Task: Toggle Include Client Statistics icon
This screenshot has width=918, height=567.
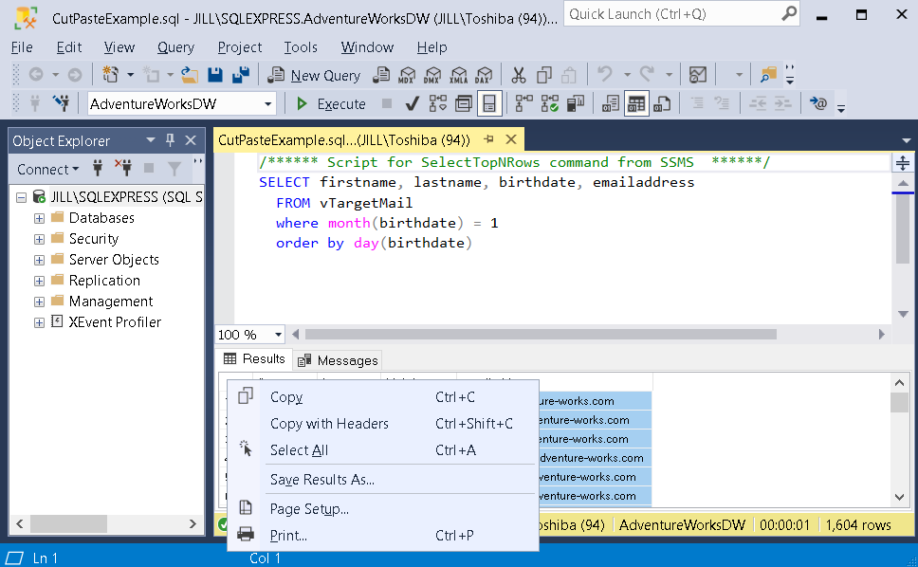Action: (x=576, y=104)
